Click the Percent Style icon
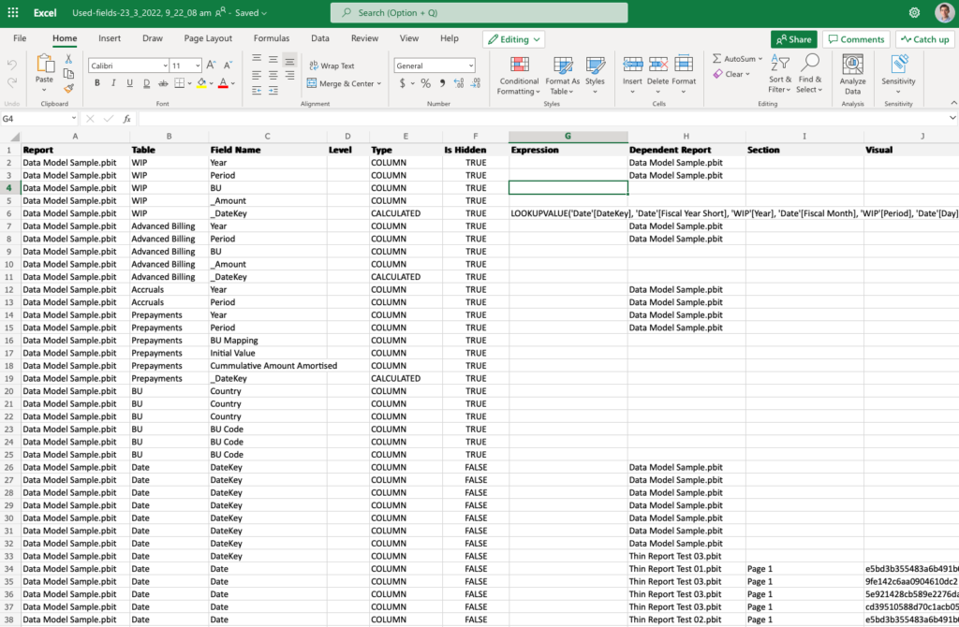The image size is (959, 627). [425, 83]
